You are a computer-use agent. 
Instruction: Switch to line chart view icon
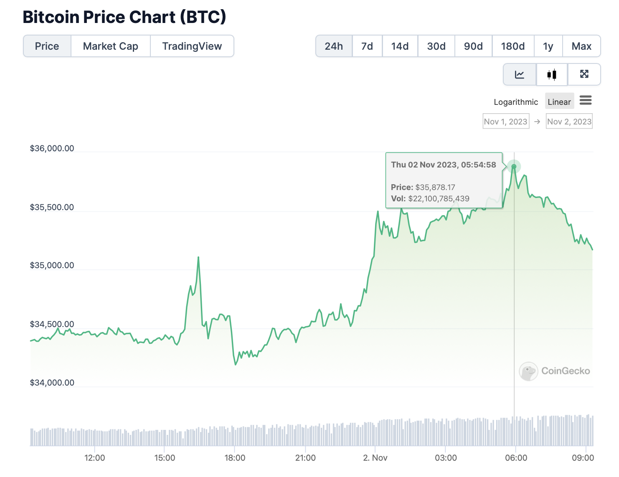point(520,75)
